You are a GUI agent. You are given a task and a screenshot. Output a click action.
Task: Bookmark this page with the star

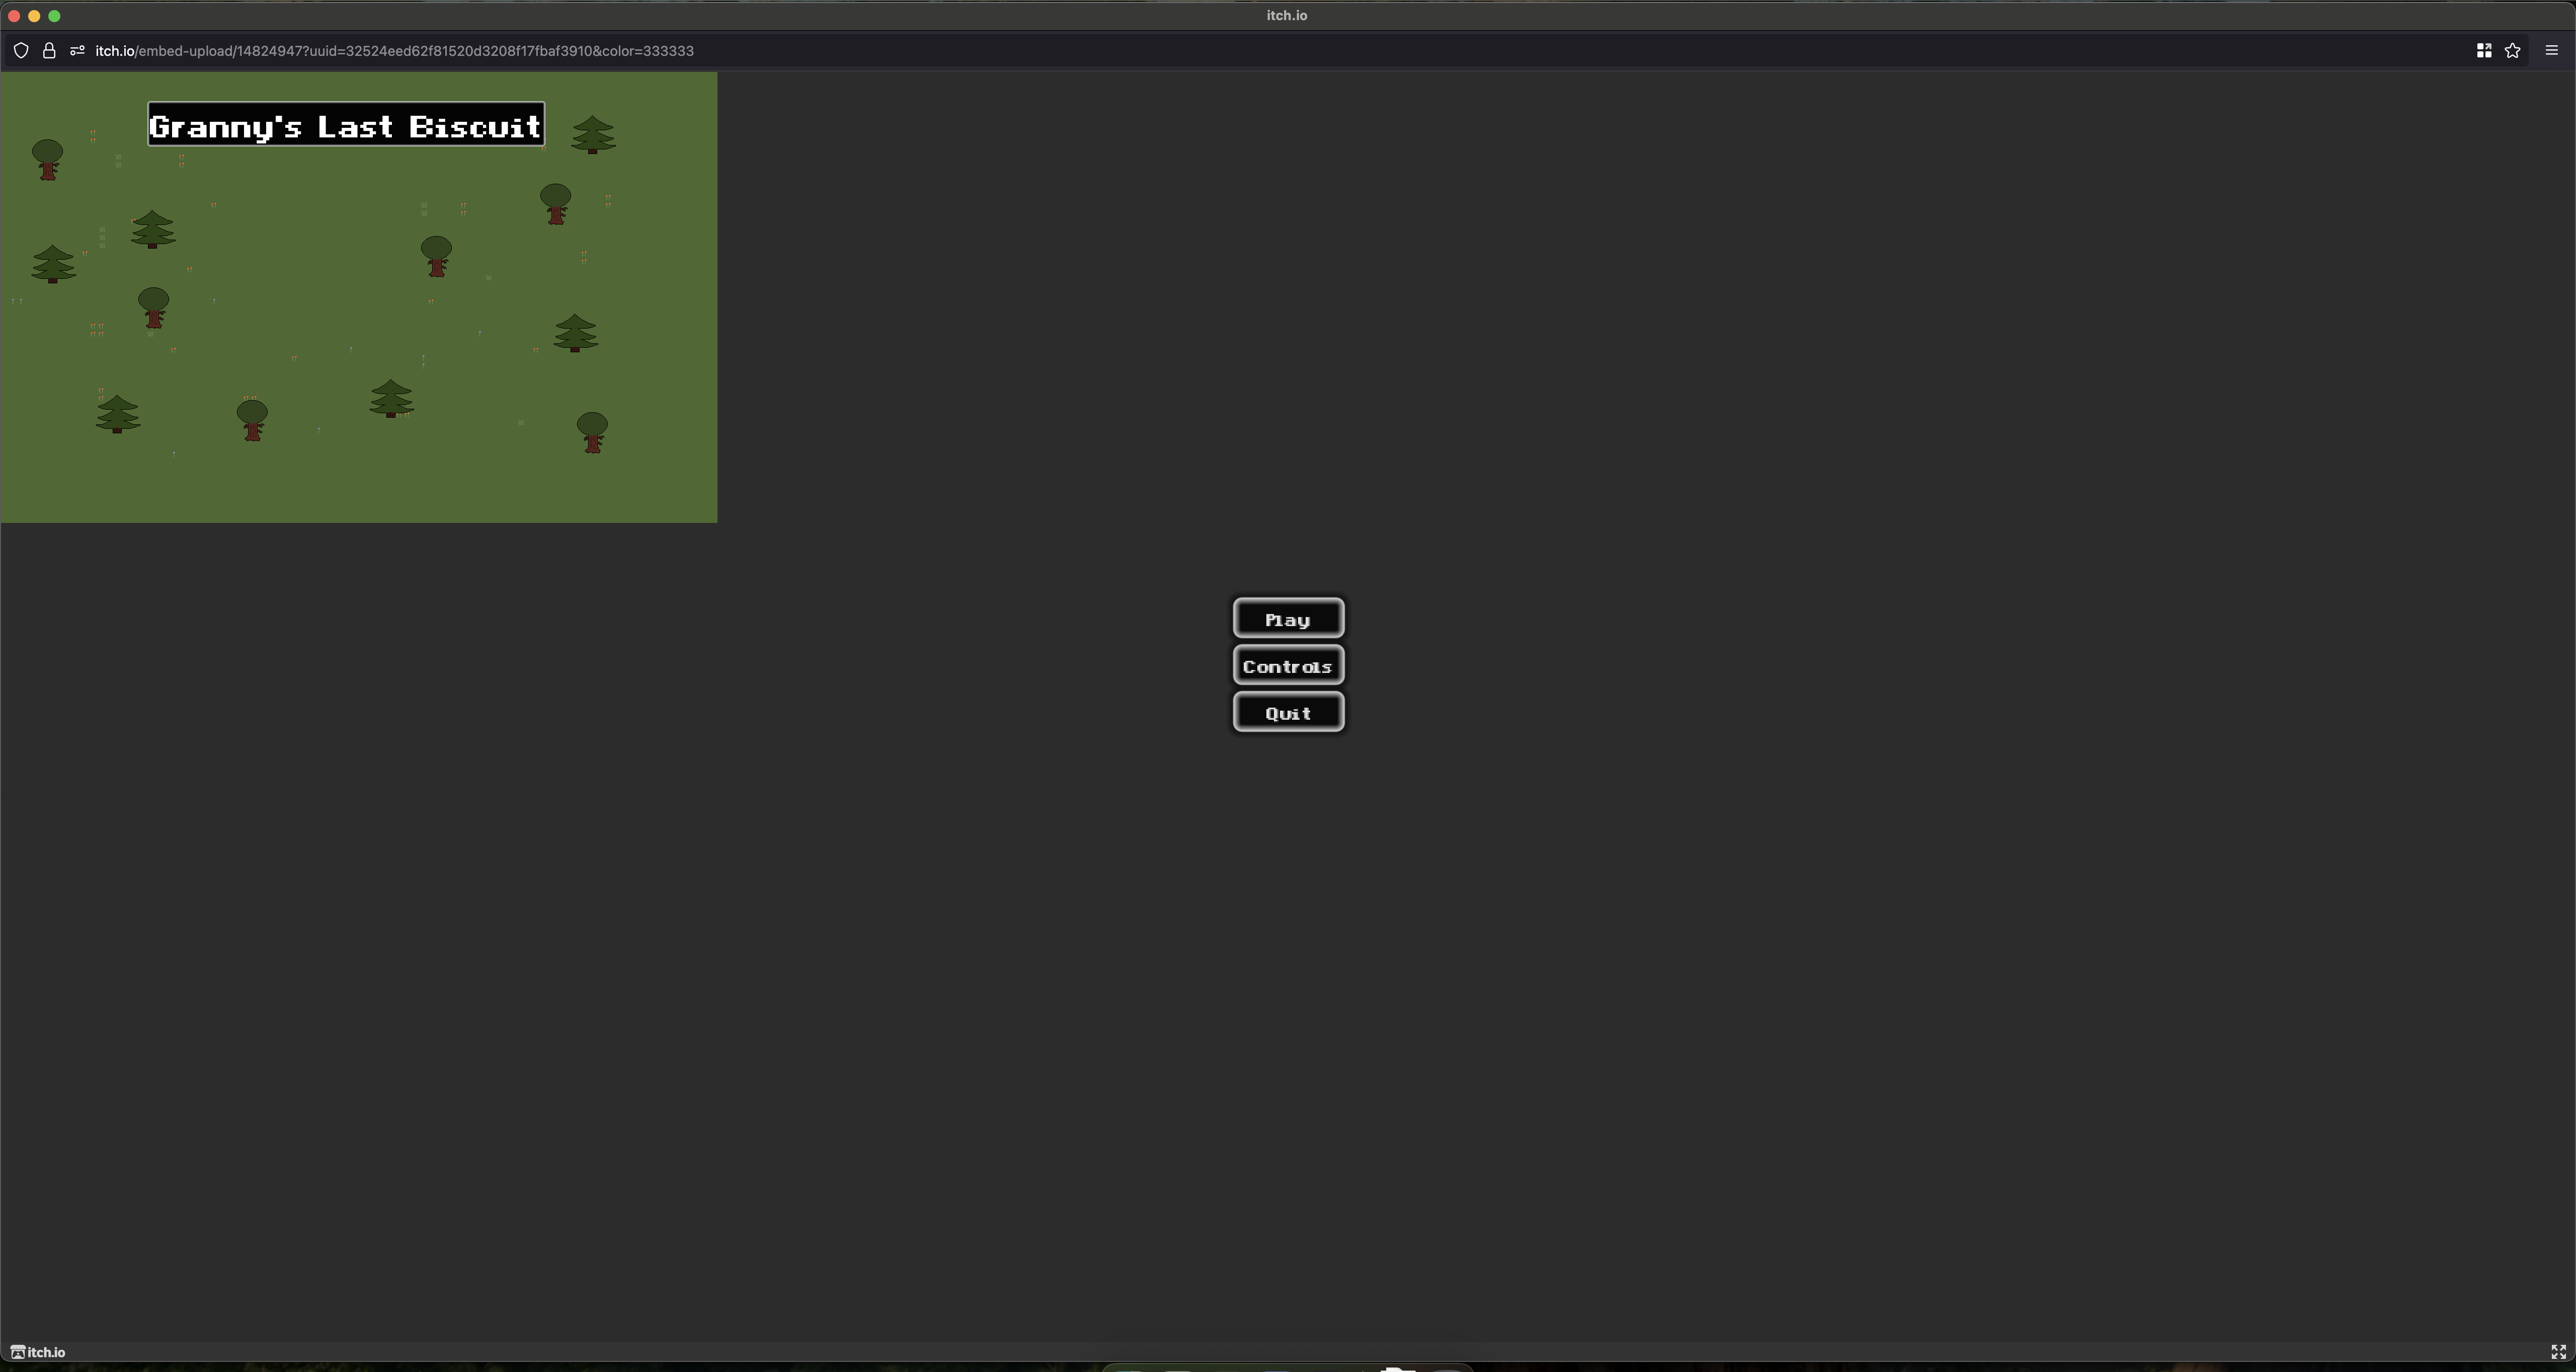pyautogui.click(x=2512, y=51)
